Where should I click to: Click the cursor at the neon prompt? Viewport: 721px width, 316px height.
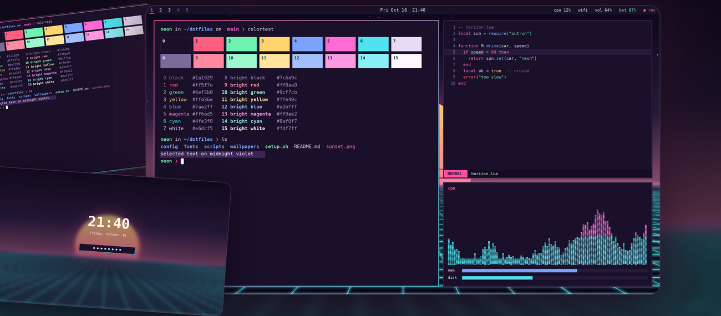(182, 161)
